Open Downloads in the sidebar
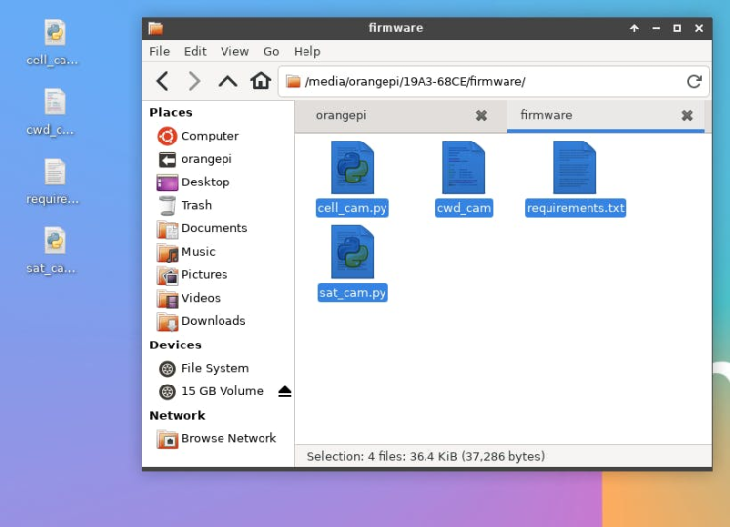Screen dimensions: 730x527 coord(213,321)
